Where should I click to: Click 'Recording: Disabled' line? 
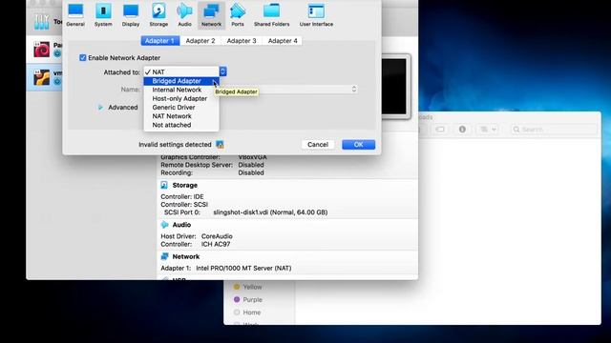(212, 172)
